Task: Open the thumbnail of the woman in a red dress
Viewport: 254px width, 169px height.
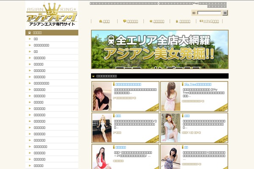Action: coord(102,157)
